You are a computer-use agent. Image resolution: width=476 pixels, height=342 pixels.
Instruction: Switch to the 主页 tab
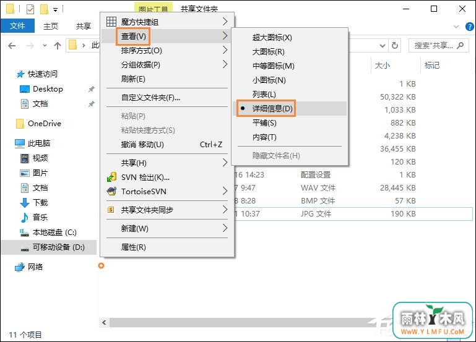[x=51, y=27]
